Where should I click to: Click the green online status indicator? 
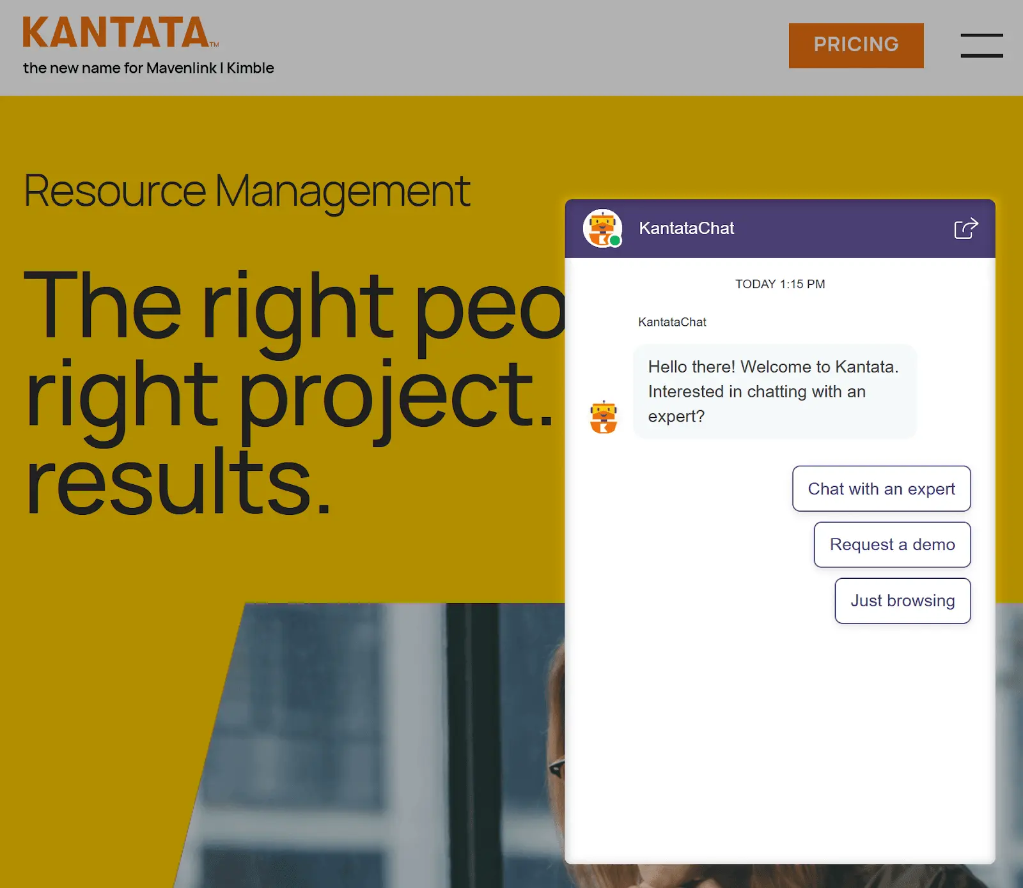(615, 240)
